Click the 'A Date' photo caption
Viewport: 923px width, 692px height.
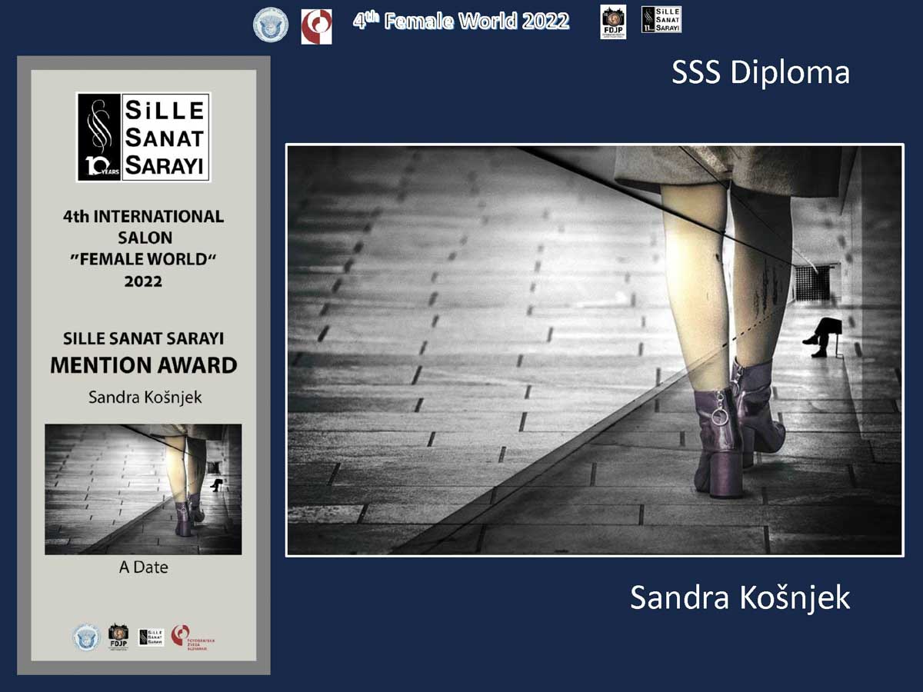coord(143,567)
